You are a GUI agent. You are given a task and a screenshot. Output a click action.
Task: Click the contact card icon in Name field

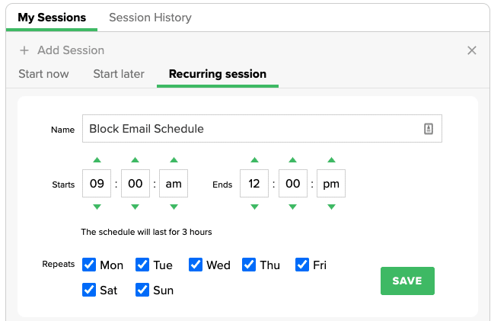click(429, 129)
